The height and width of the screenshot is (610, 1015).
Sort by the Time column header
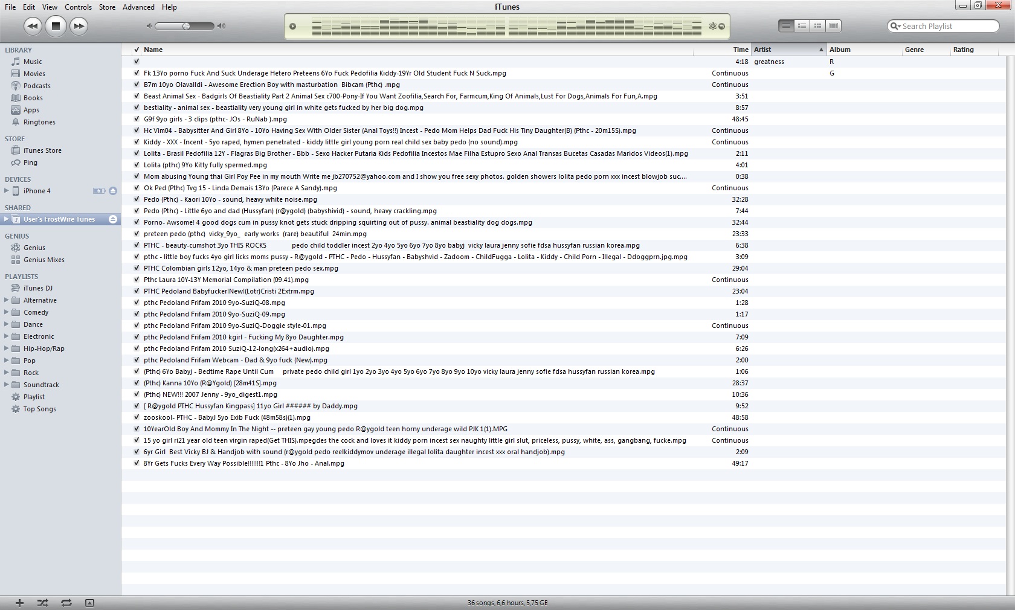pyautogui.click(x=721, y=50)
